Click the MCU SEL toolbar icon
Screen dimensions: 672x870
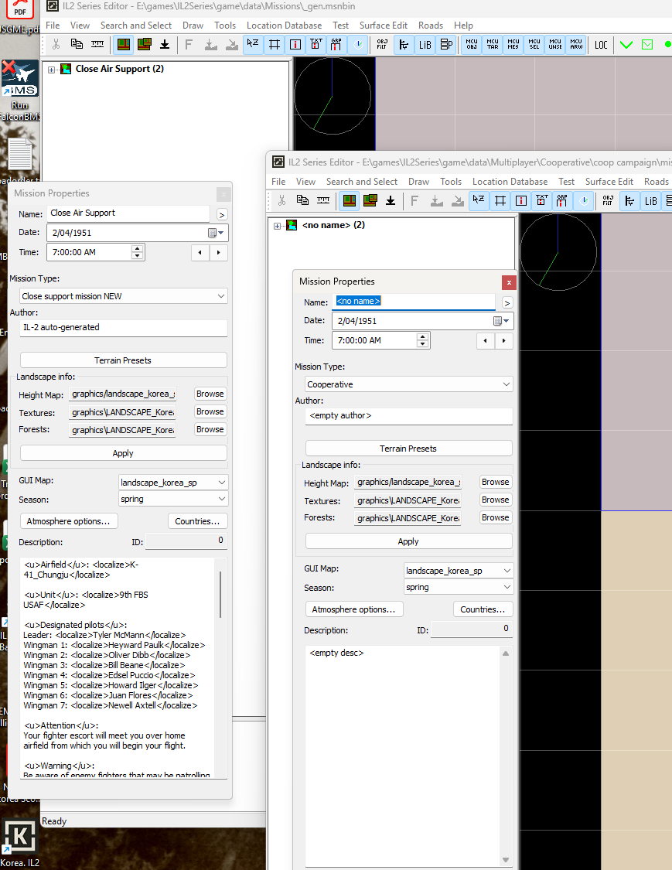tap(534, 44)
